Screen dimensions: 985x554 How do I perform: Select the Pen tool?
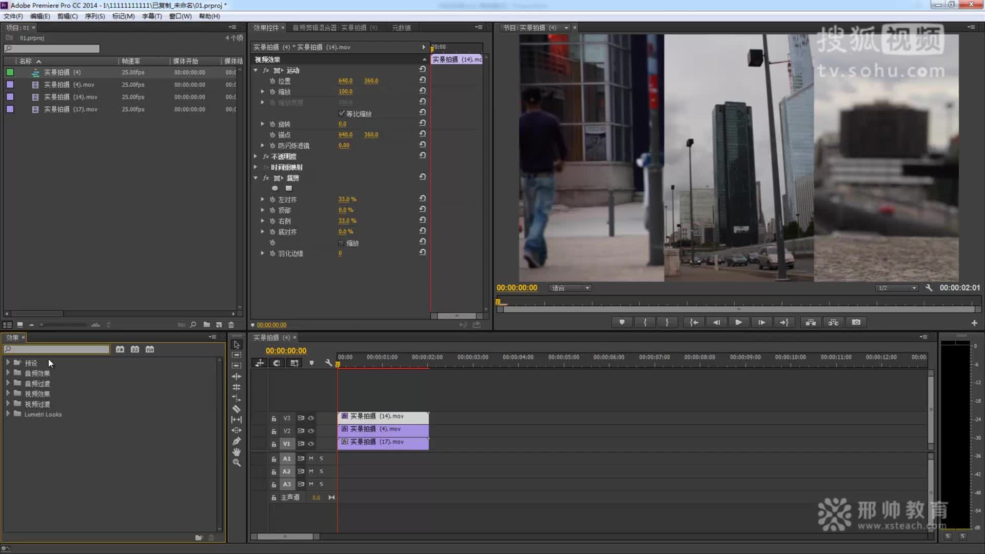click(237, 441)
